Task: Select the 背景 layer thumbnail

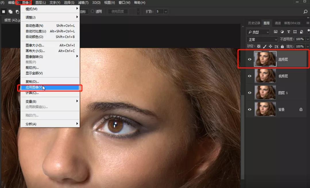Action: click(265, 109)
